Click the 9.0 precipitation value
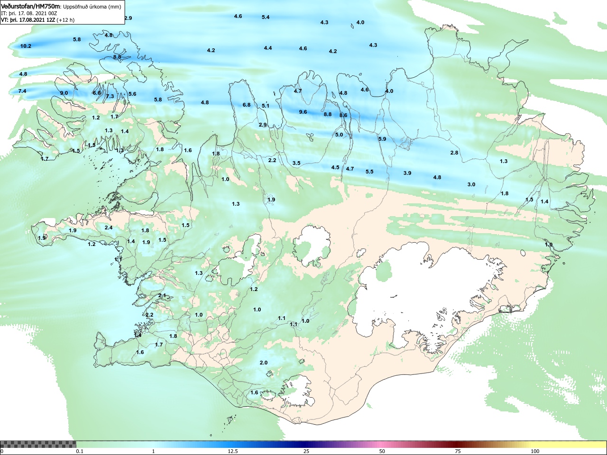 [x=64, y=93]
